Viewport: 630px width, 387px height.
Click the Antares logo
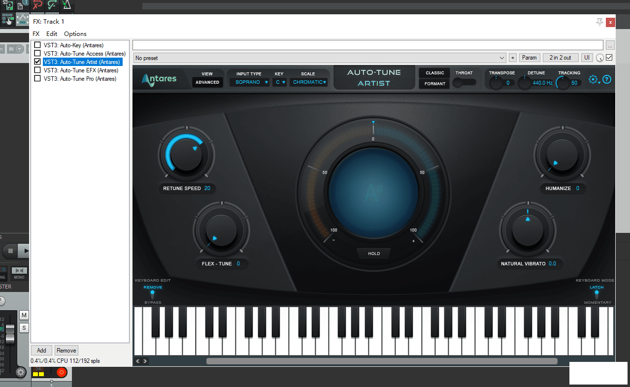click(x=159, y=79)
